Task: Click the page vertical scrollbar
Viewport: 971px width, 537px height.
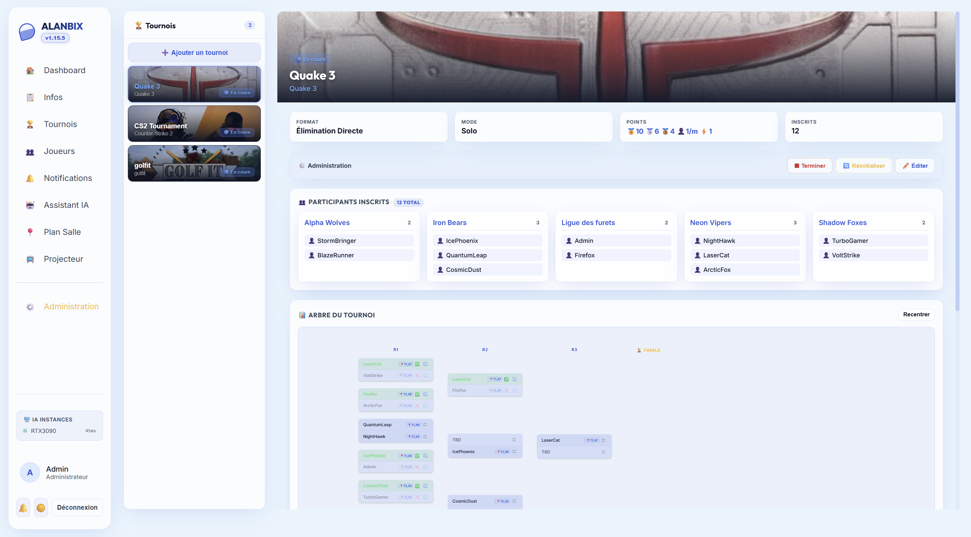Action: tap(957, 162)
